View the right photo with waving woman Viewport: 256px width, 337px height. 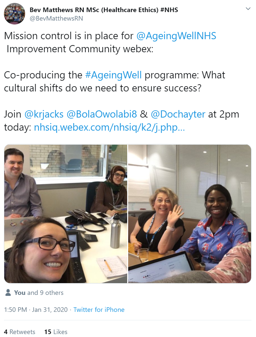pyautogui.click(x=190, y=214)
